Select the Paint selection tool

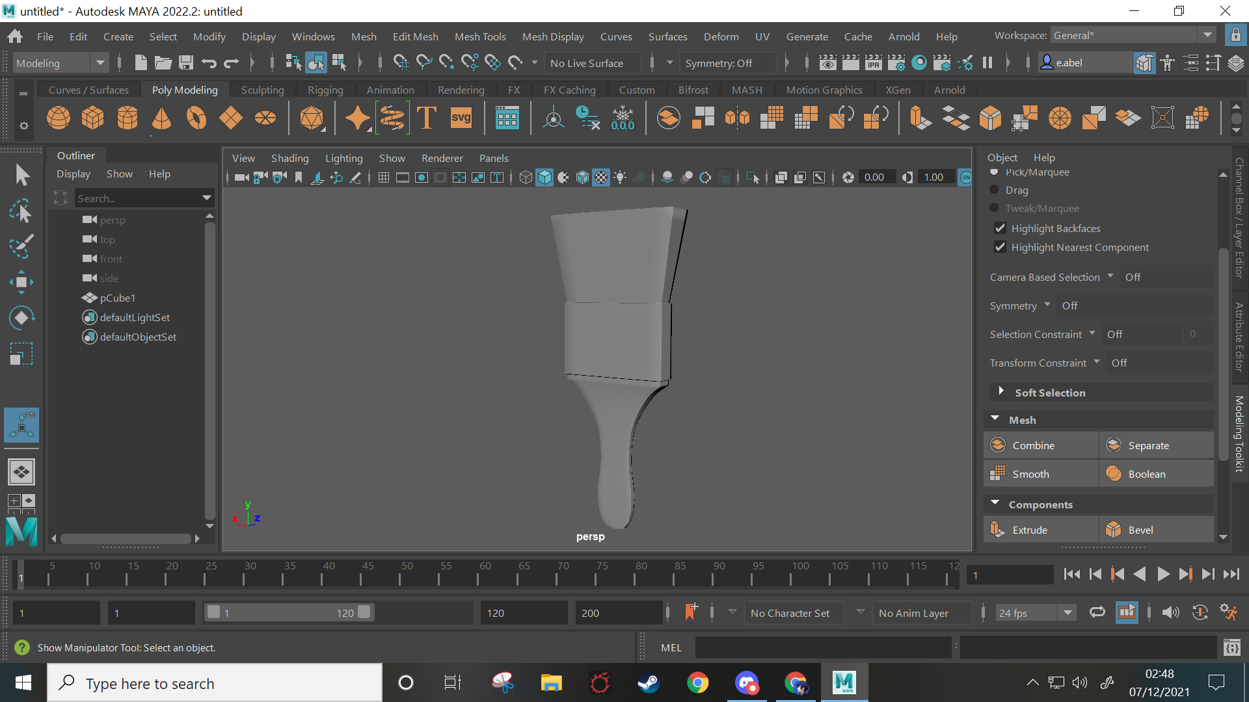coord(21,246)
